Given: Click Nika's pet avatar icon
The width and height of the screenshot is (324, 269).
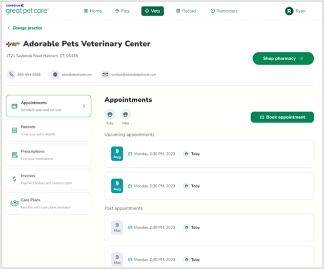Looking at the screenshot, I should (x=125, y=115).
